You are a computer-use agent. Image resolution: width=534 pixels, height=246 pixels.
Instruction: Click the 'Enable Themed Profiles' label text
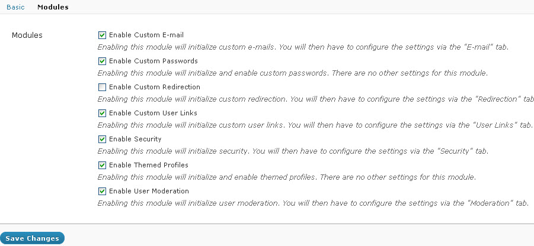(x=149, y=165)
